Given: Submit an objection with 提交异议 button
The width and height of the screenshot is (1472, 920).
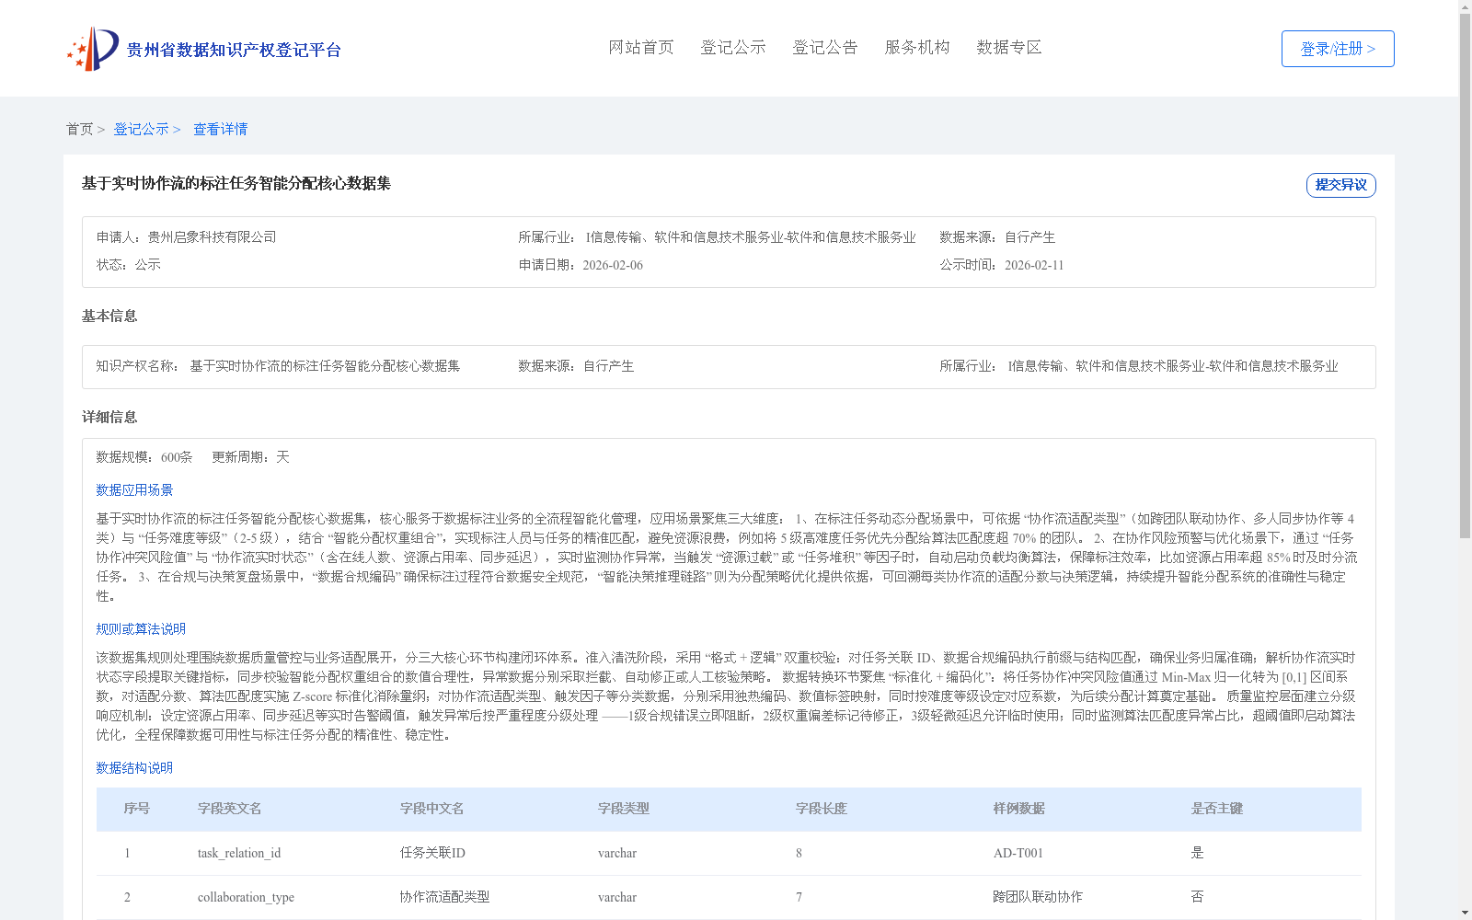Looking at the screenshot, I should point(1341,185).
